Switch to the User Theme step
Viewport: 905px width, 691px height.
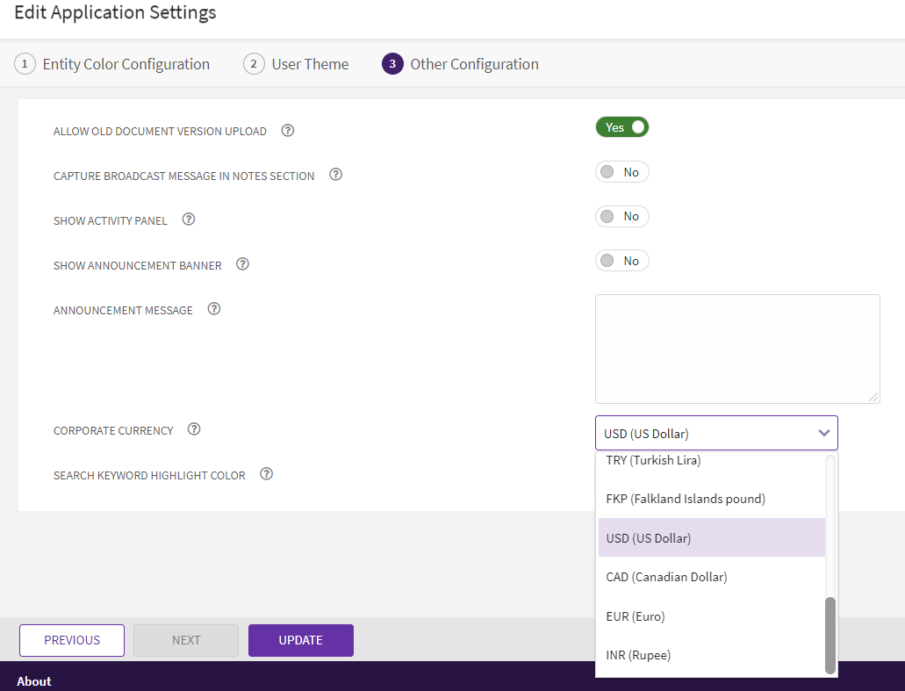pos(296,64)
